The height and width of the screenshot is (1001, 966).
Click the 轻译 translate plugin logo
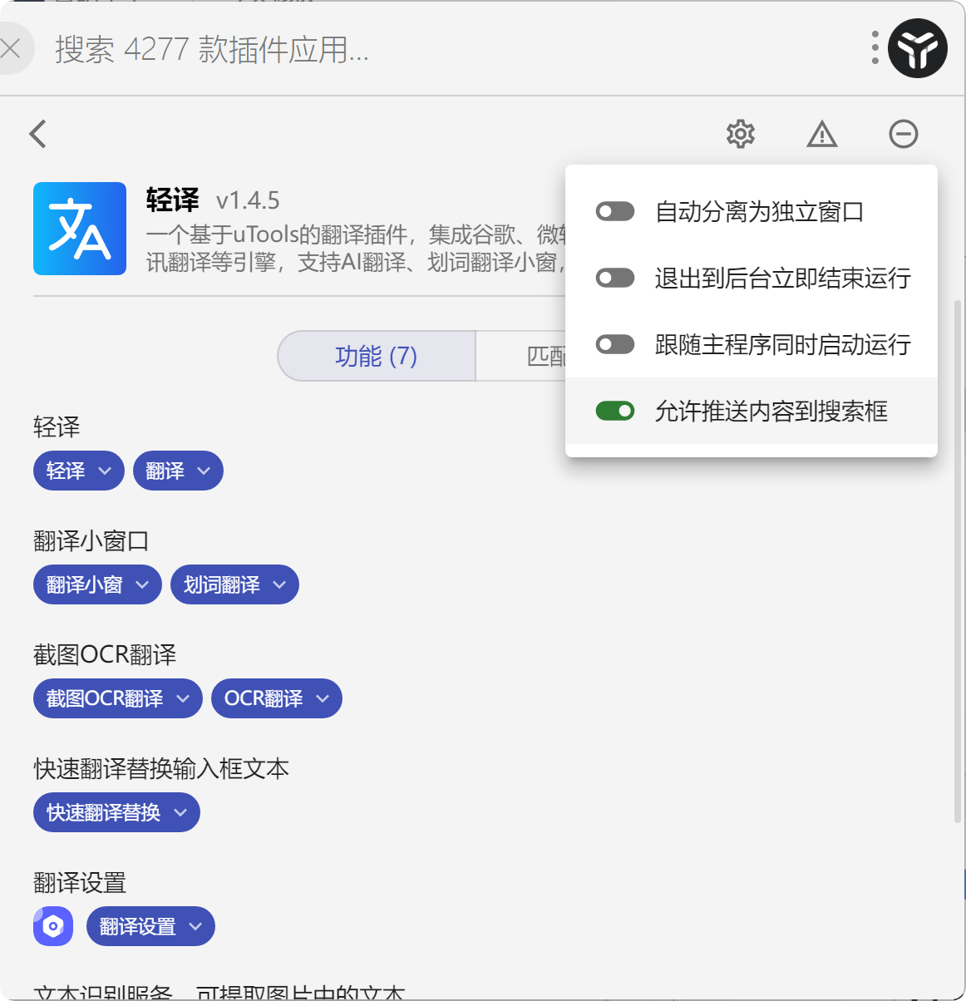point(80,229)
